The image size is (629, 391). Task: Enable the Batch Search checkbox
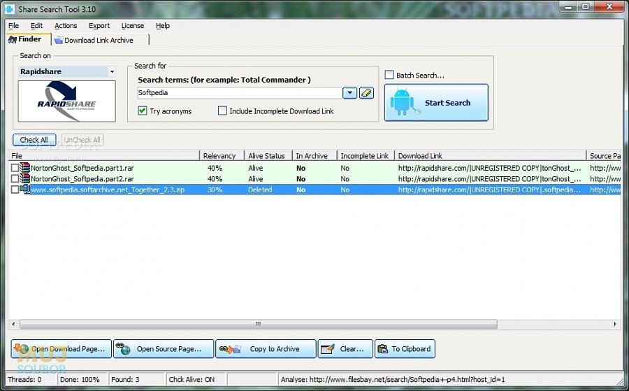coord(389,75)
